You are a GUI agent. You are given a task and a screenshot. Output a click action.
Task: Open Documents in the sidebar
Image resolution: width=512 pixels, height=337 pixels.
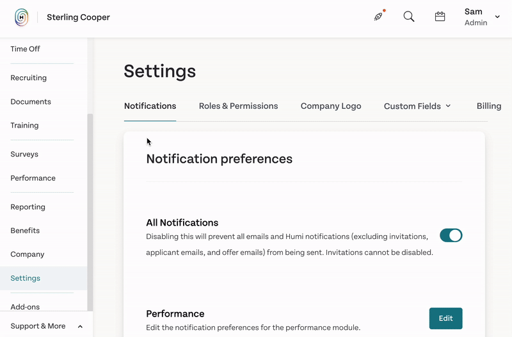[x=31, y=102]
